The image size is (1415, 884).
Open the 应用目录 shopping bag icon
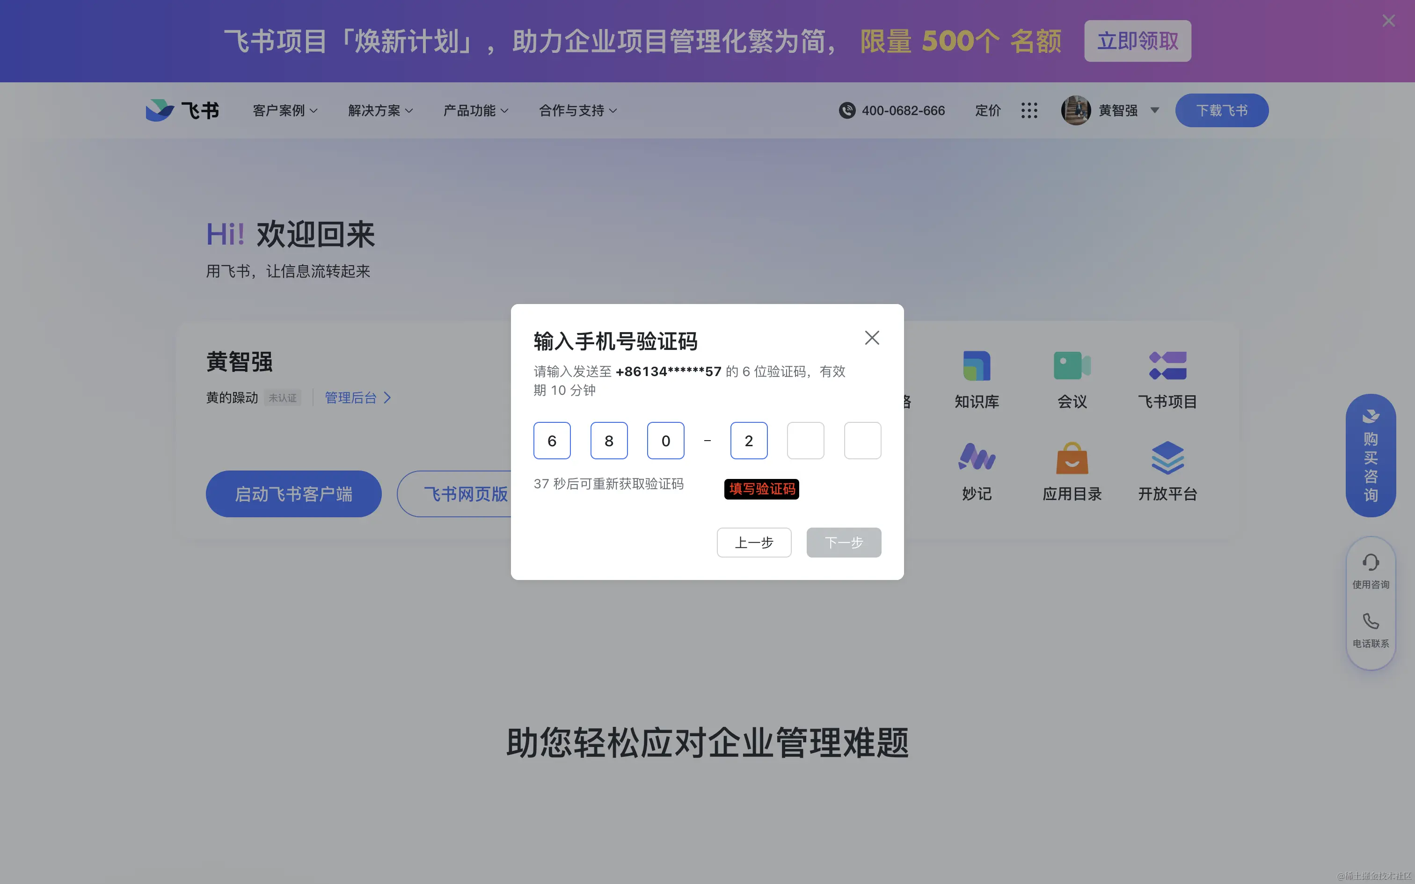1072,458
